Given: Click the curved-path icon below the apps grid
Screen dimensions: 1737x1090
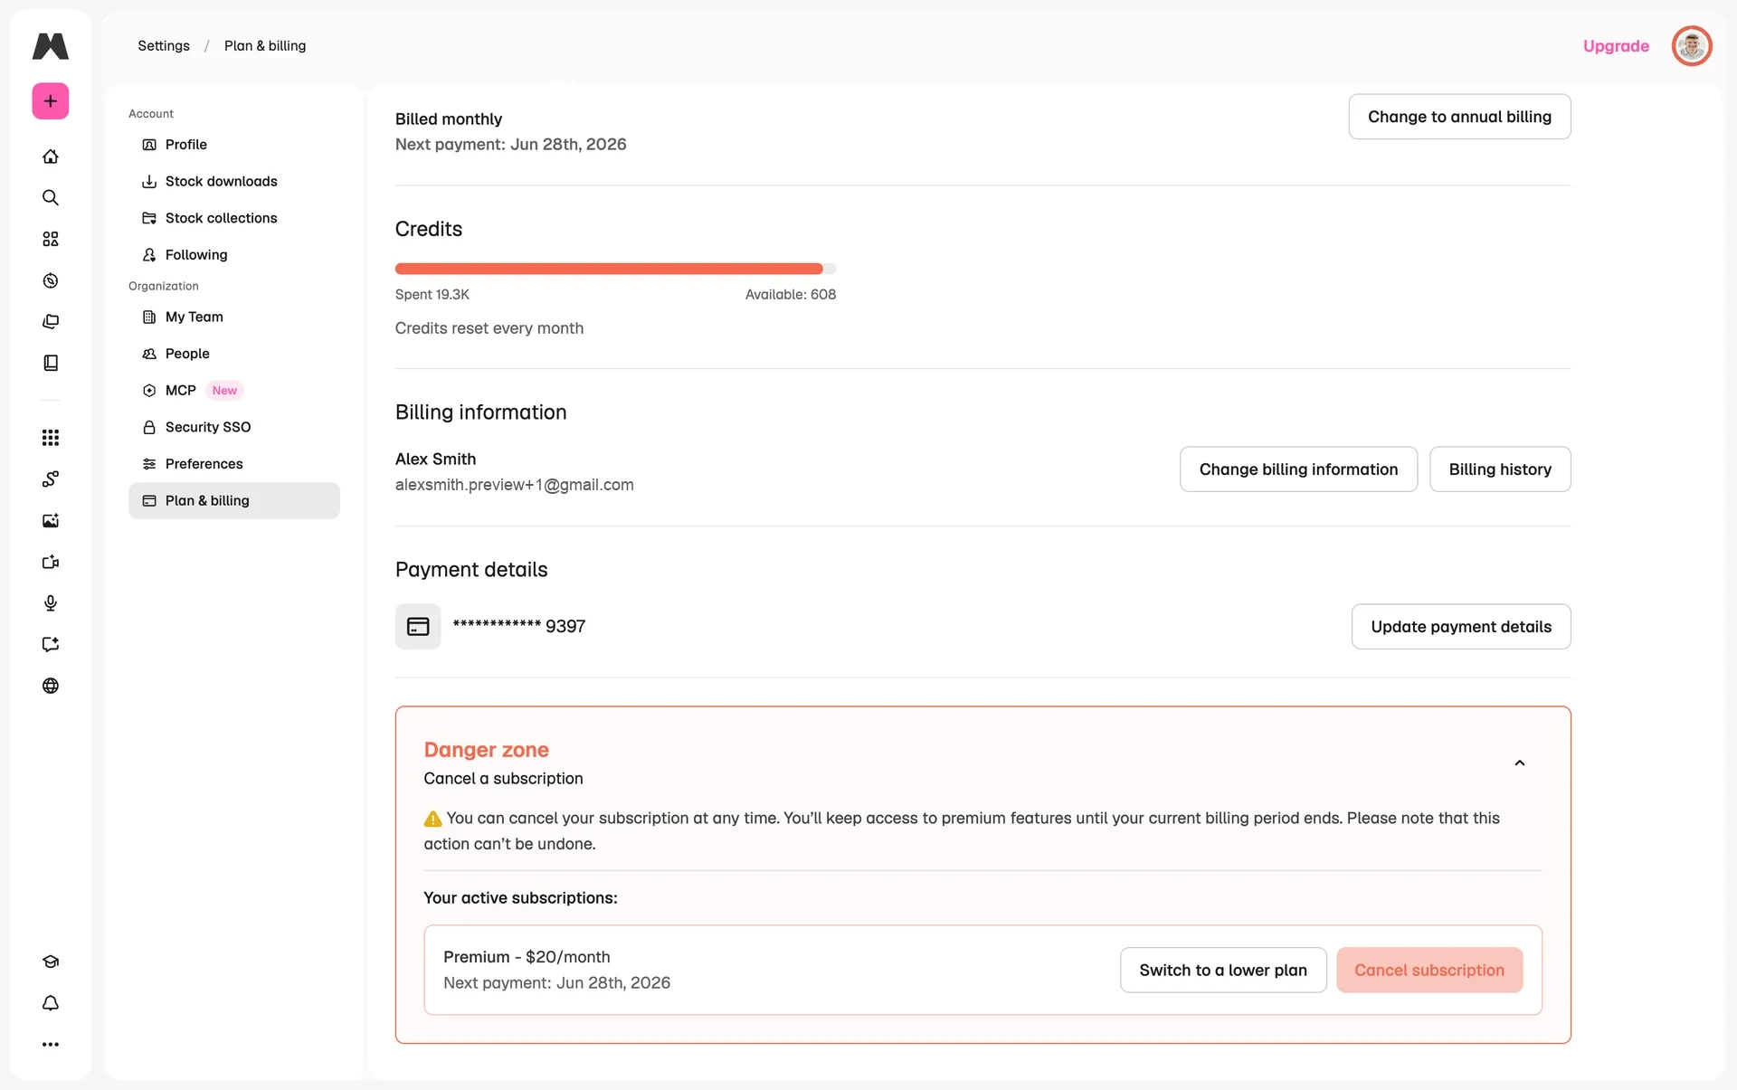Looking at the screenshot, I should [51, 479].
